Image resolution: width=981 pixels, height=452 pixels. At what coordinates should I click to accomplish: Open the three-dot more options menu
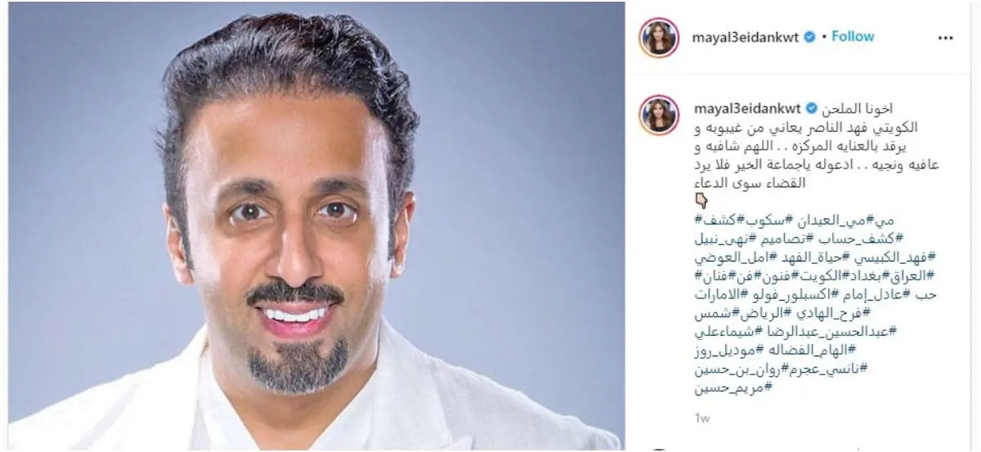[x=945, y=38]
